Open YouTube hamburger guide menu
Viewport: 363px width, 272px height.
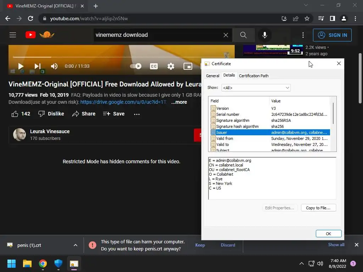pos(13,35)
